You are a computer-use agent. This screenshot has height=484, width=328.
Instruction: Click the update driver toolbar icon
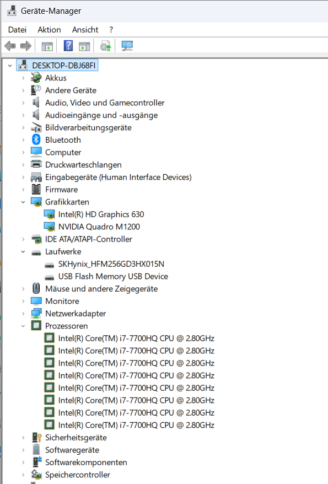(105, 46)
